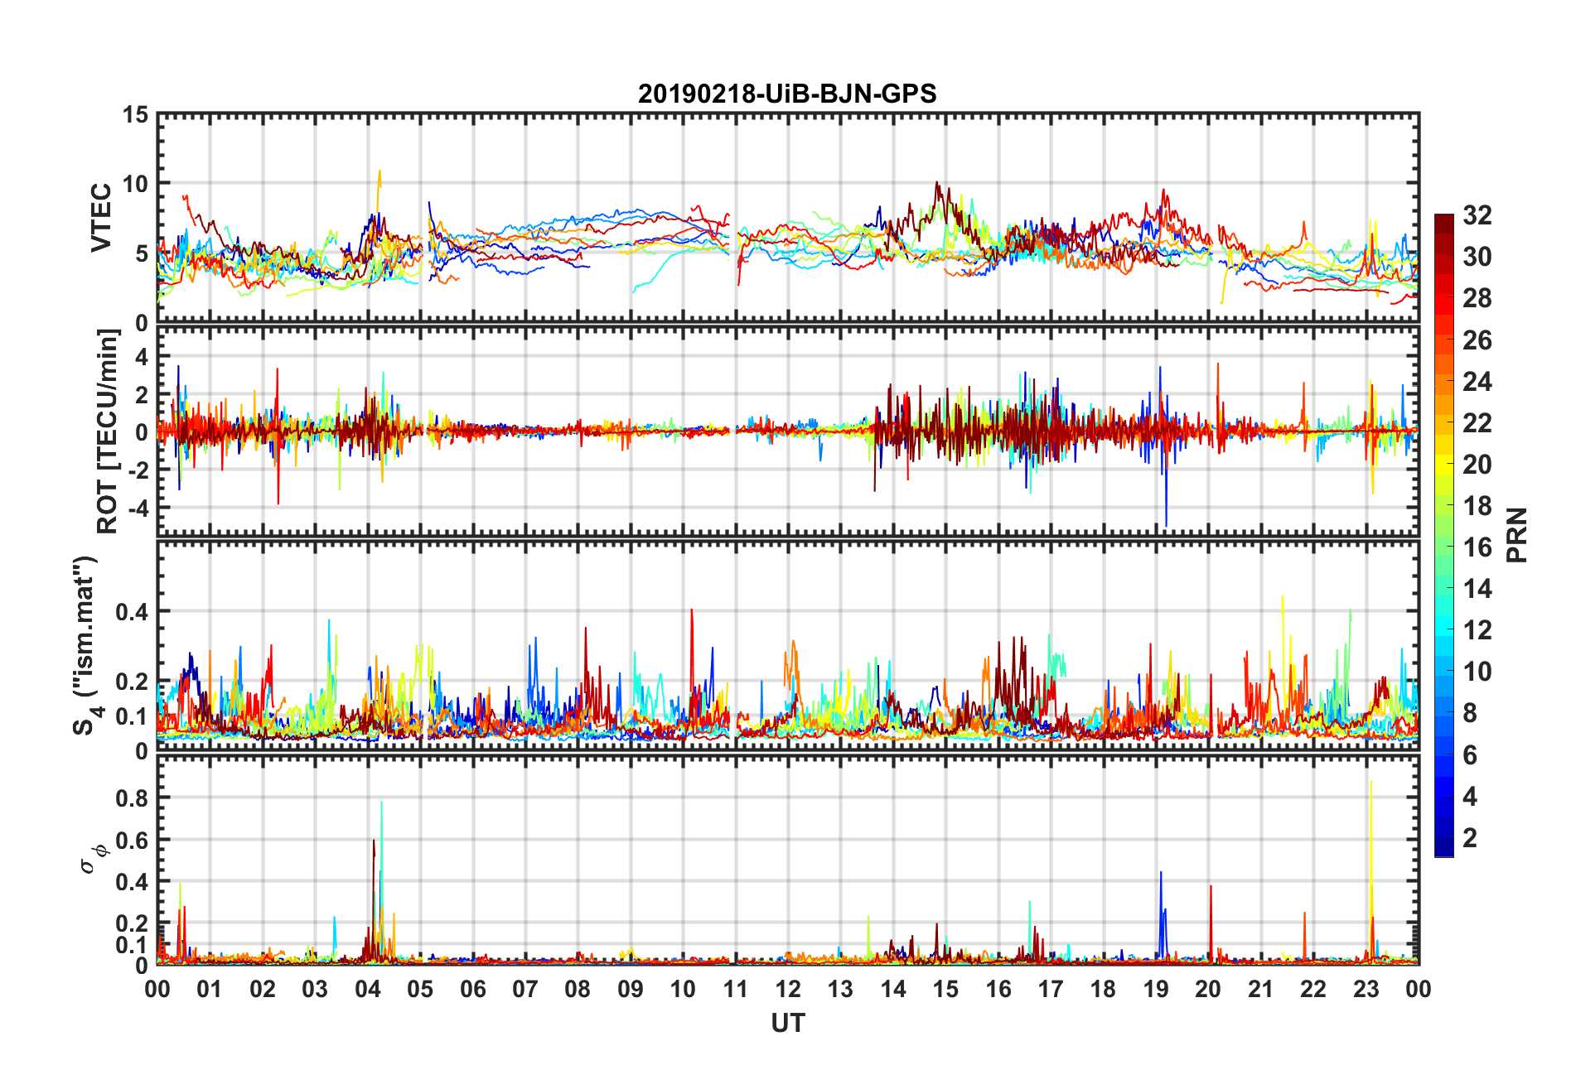Click the S4 ("ism.mat") axis label

pos(85,646)
